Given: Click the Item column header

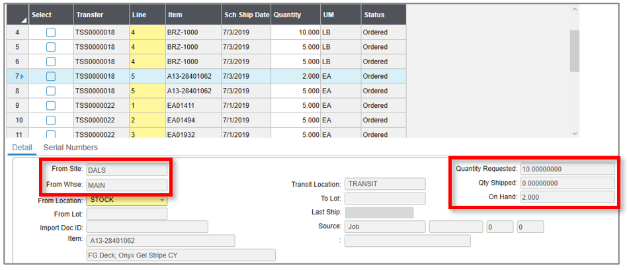Looking at the screenshot, I should (193, 15).
